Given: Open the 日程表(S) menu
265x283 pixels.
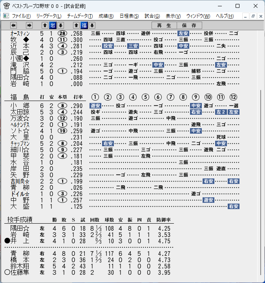Looking at the screenshot, I should pos(129,16).
